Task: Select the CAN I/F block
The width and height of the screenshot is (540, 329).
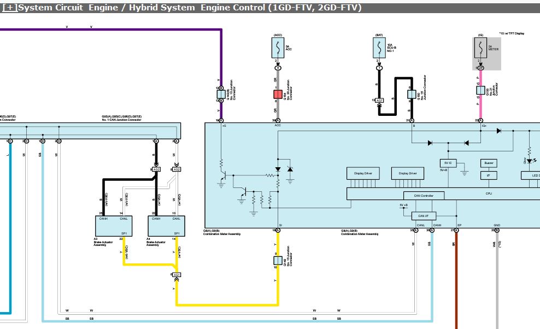Action: (424, 216)
